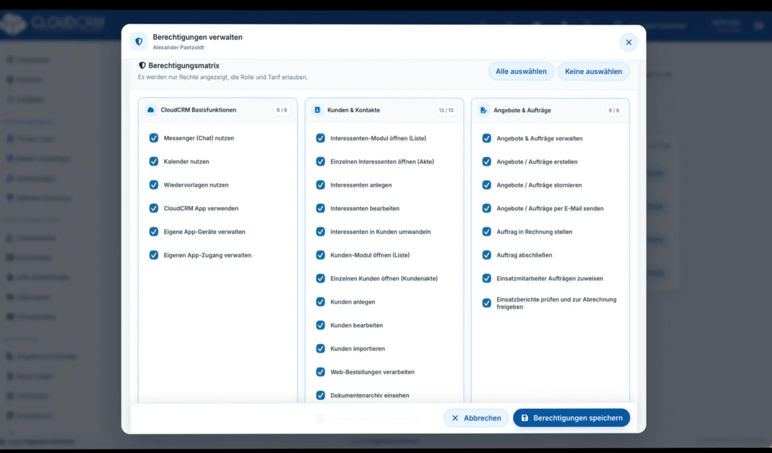Toggle Angebote / Aufträge erstellen checkbox
Image resolution: width=772 pixels, height=453 pixels.
(x=487, y=162)
